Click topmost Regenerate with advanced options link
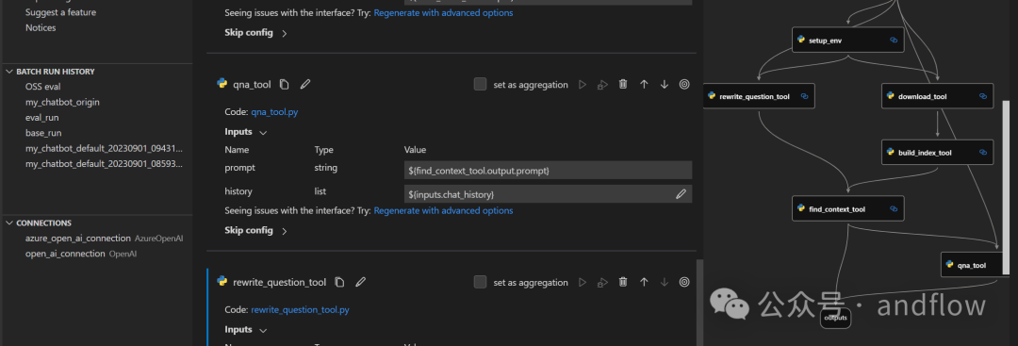 (443, 12)
